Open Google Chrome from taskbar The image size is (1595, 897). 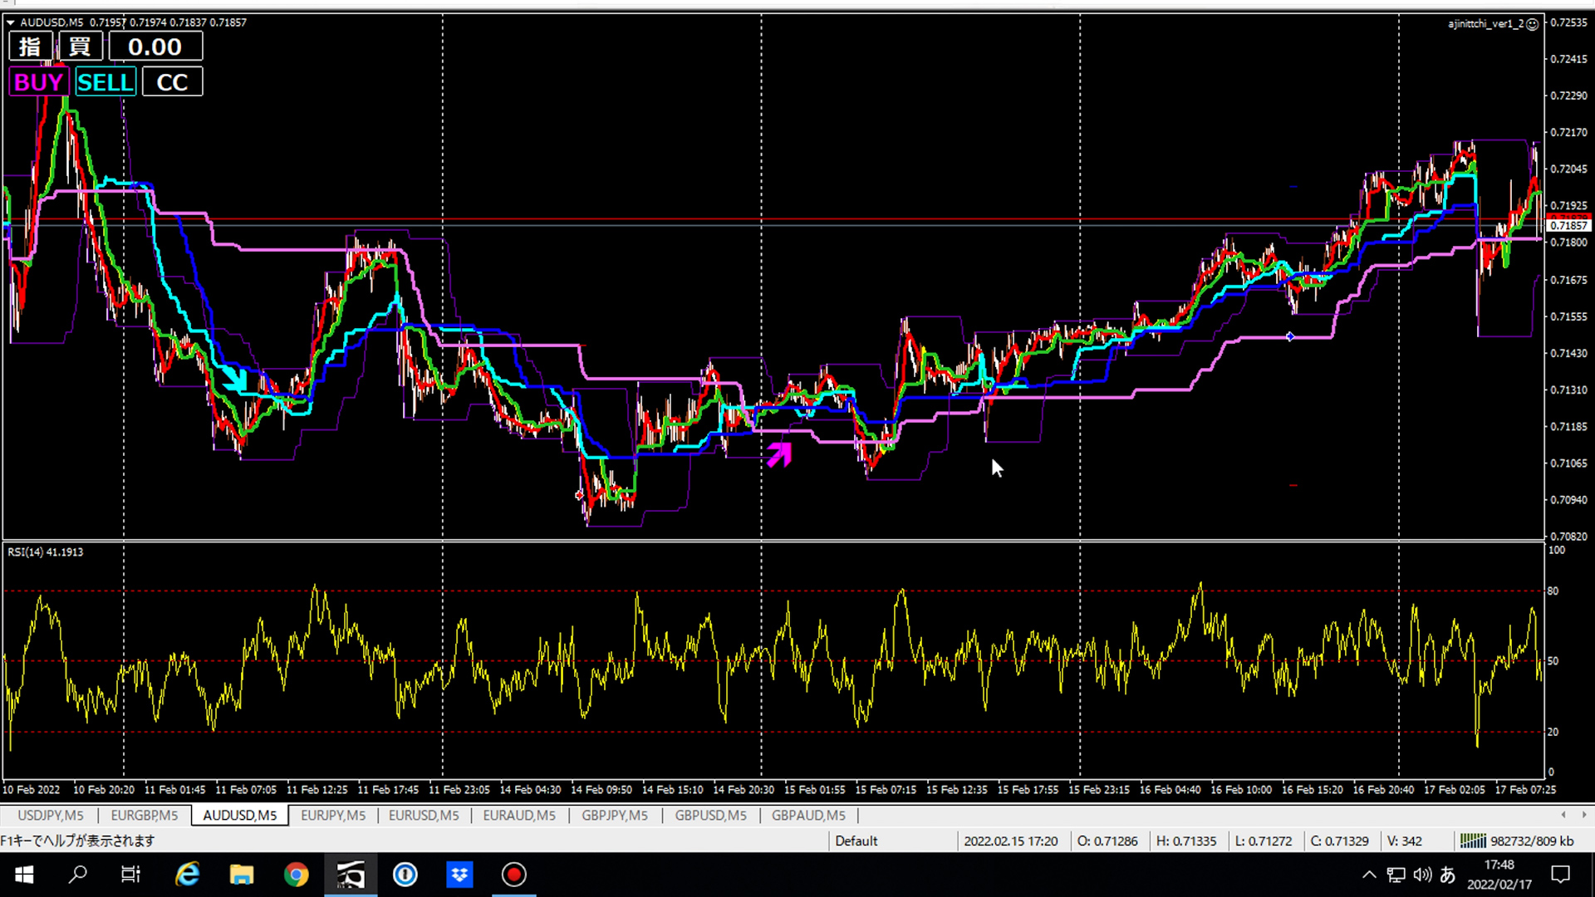[x=296, y=875]
